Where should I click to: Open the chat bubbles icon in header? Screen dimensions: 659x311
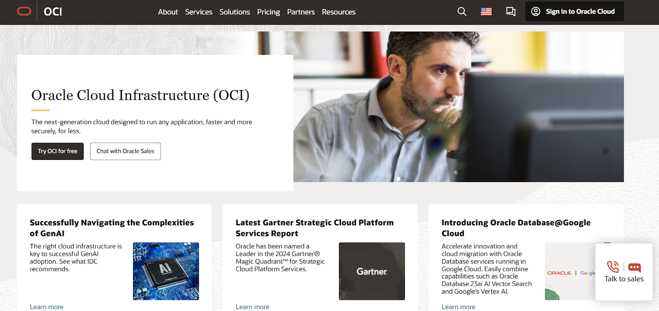[511, 12]
